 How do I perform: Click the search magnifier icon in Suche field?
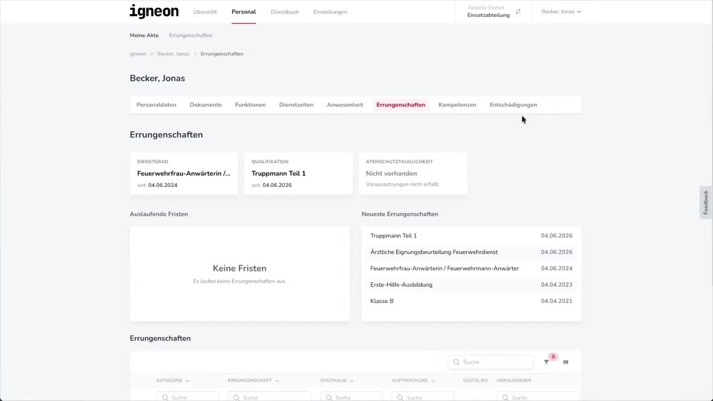click(x=457, y=362)
